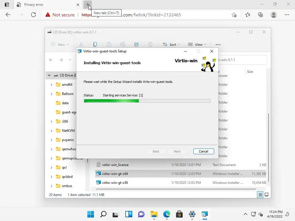
Task: Click the file list vertical scrollbar
Action: pos(268,148)
